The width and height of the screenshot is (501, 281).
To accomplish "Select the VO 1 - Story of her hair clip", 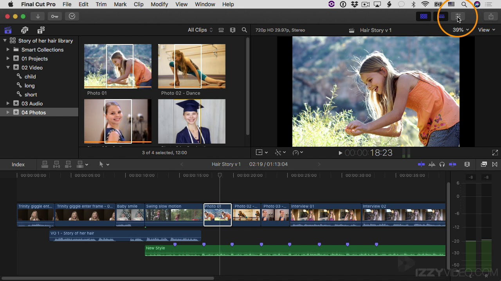I will [x=125, y=236].
